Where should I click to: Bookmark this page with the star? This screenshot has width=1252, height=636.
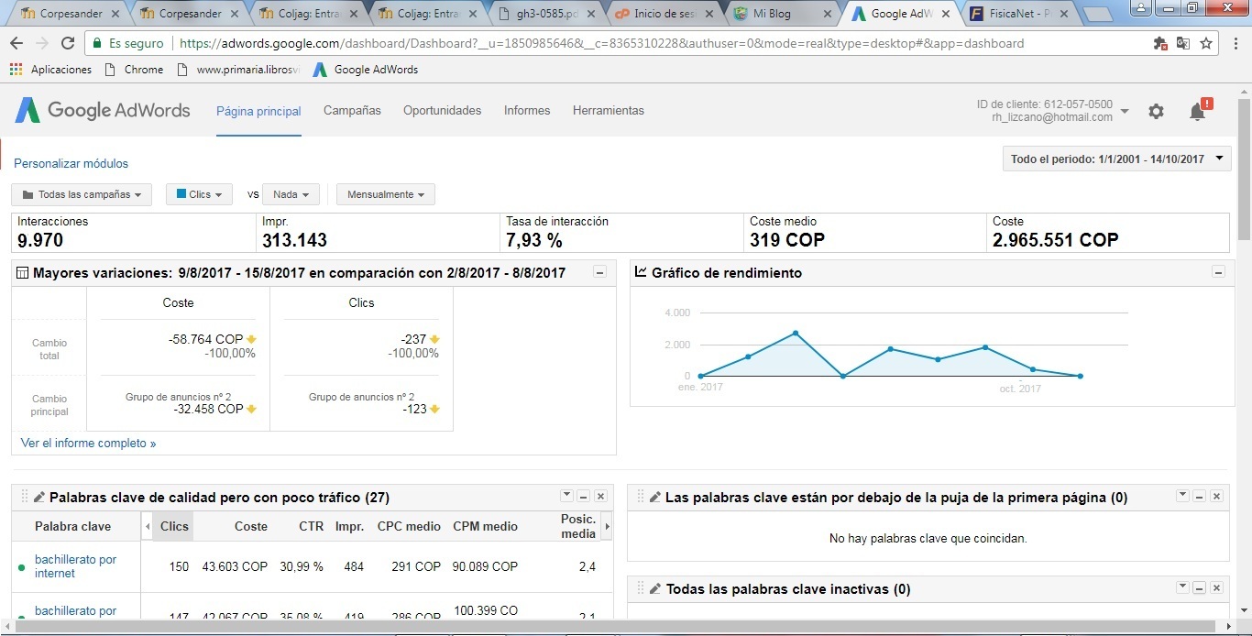(1206, 43)
